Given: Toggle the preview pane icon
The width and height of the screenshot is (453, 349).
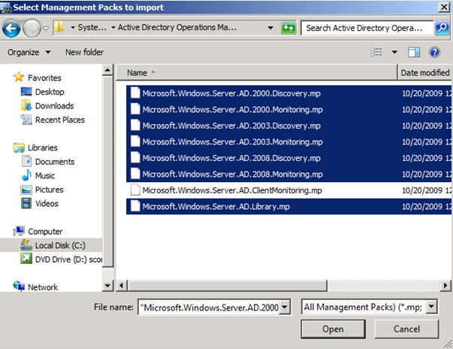Looking at the screenshot, I should [414, 53].
